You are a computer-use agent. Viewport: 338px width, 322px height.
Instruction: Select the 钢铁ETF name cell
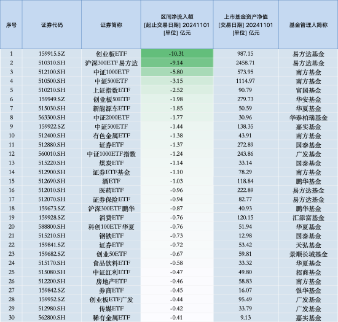(111, 236)
